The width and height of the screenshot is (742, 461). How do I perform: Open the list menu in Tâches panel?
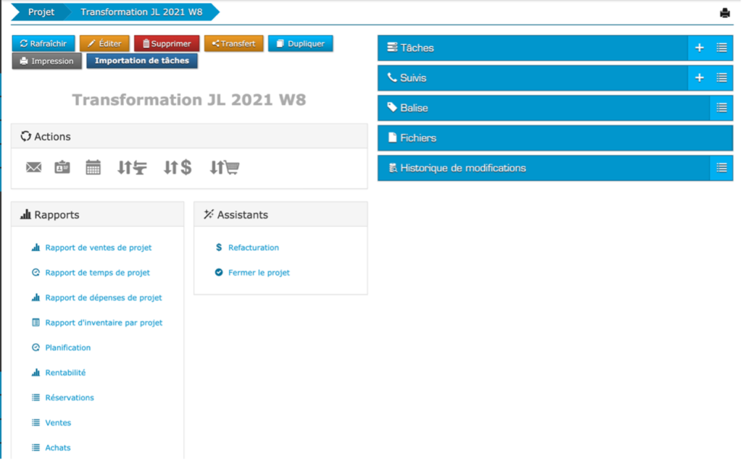[x=722, y=48]
